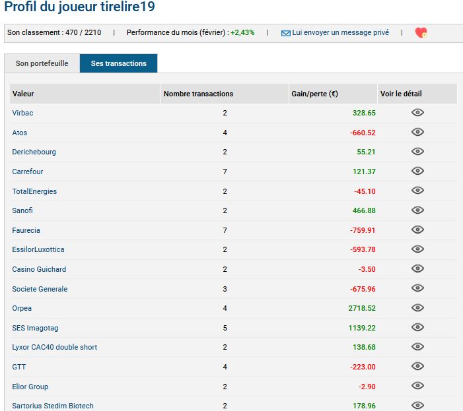Open the Sanofi stock link
This screenshot has width=463, height=411.
[x=22, y=210]
